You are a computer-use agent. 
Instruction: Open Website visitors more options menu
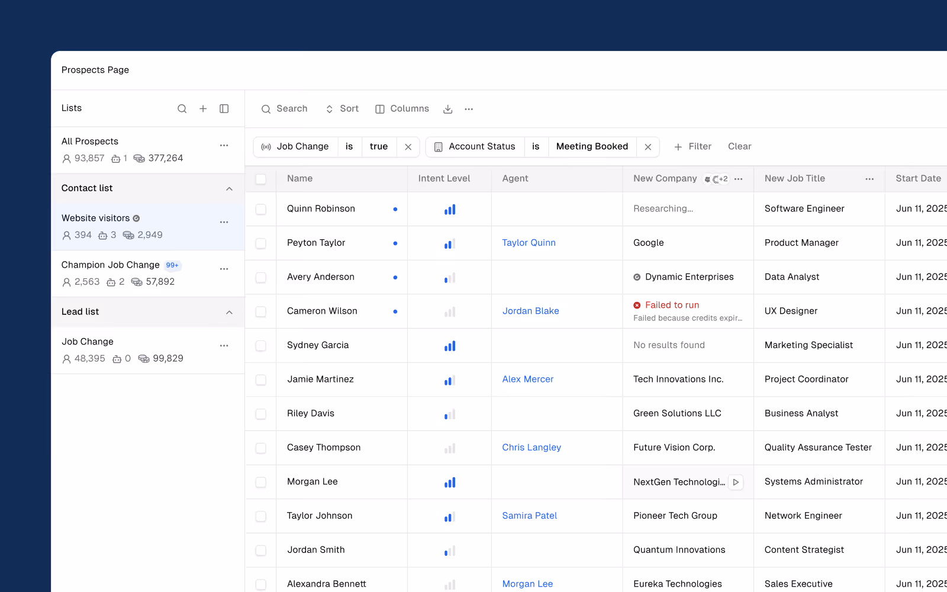[224, 223]
